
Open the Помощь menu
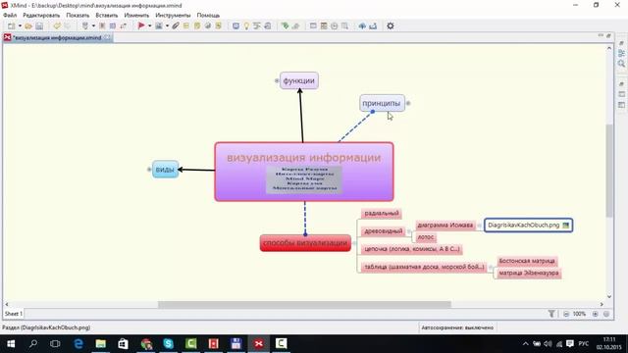(x=208, y=16)
